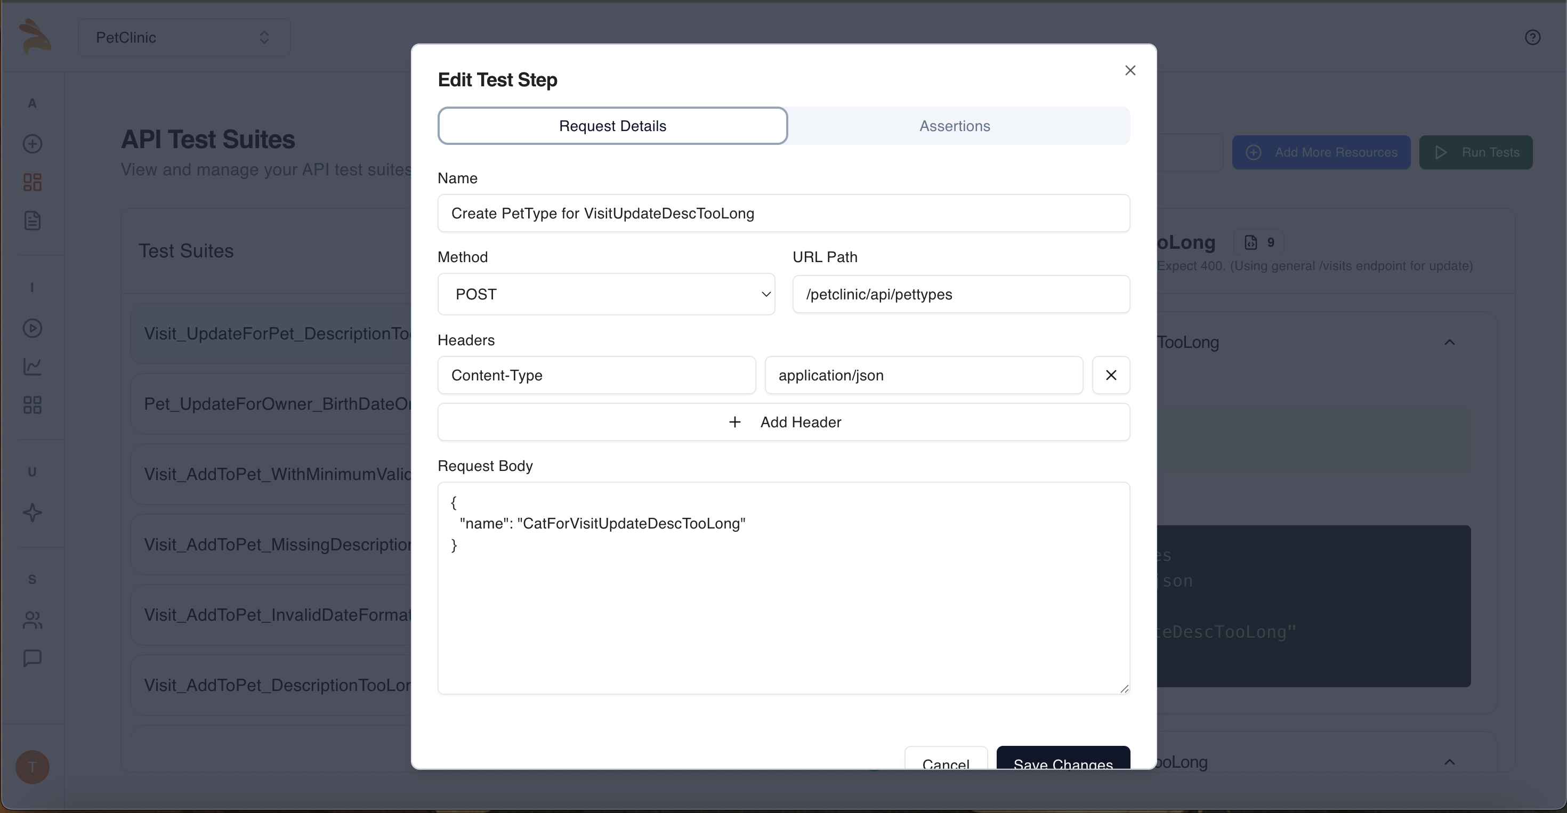1567x813 pixels.
Task: Open the document page sidebar icon
Action: pos(32,220)
